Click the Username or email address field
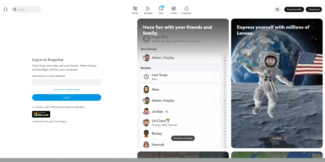 coord(67,82)
